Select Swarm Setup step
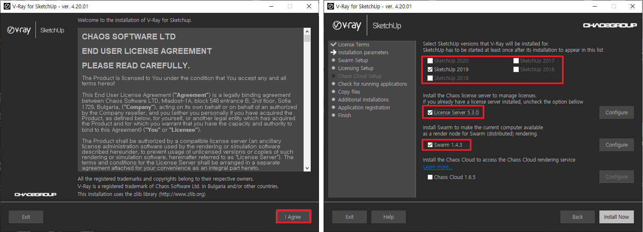643x232 pixels. [353, 60]
